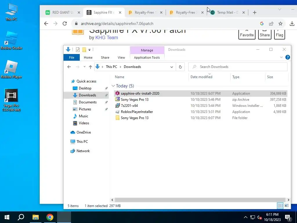Click share page icon in address bar

click(x=271, y=24)
